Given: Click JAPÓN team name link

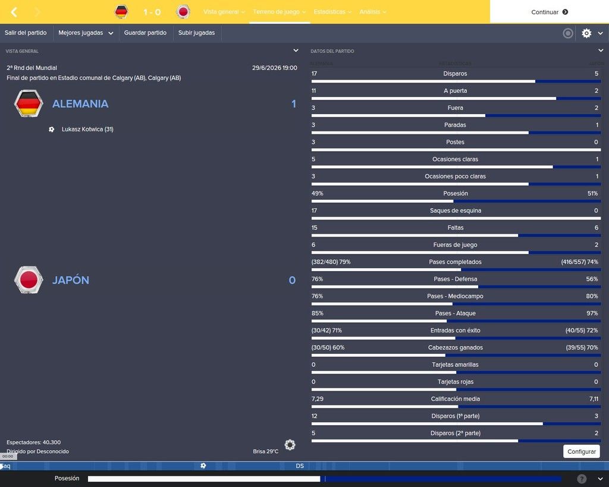Looking at the screenshot, I should coord(71,280).
